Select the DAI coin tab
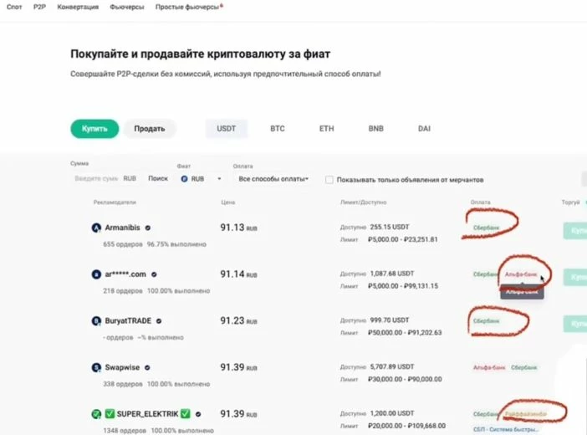 [424, 129]
